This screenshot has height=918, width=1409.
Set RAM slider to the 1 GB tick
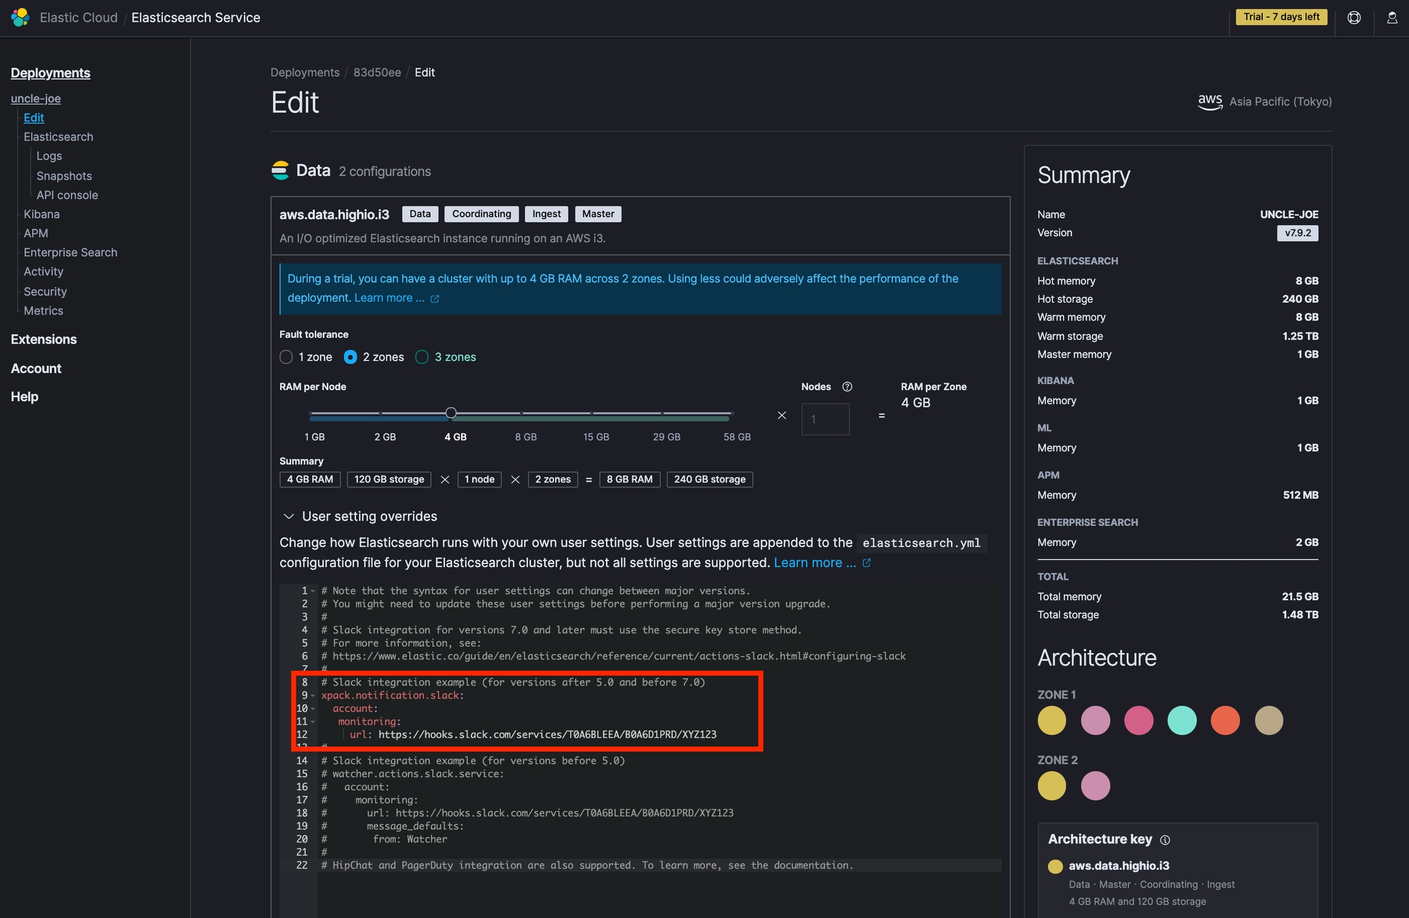(311, 413)
